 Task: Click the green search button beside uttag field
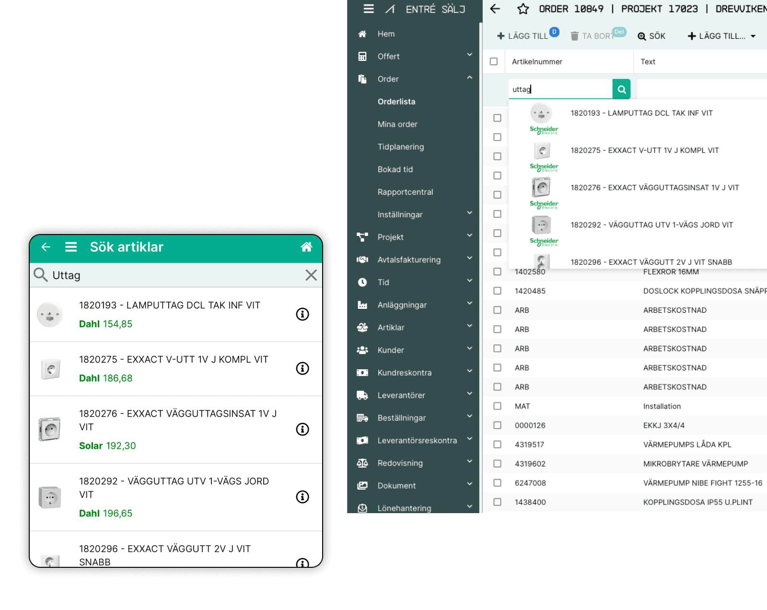[622, 89]
